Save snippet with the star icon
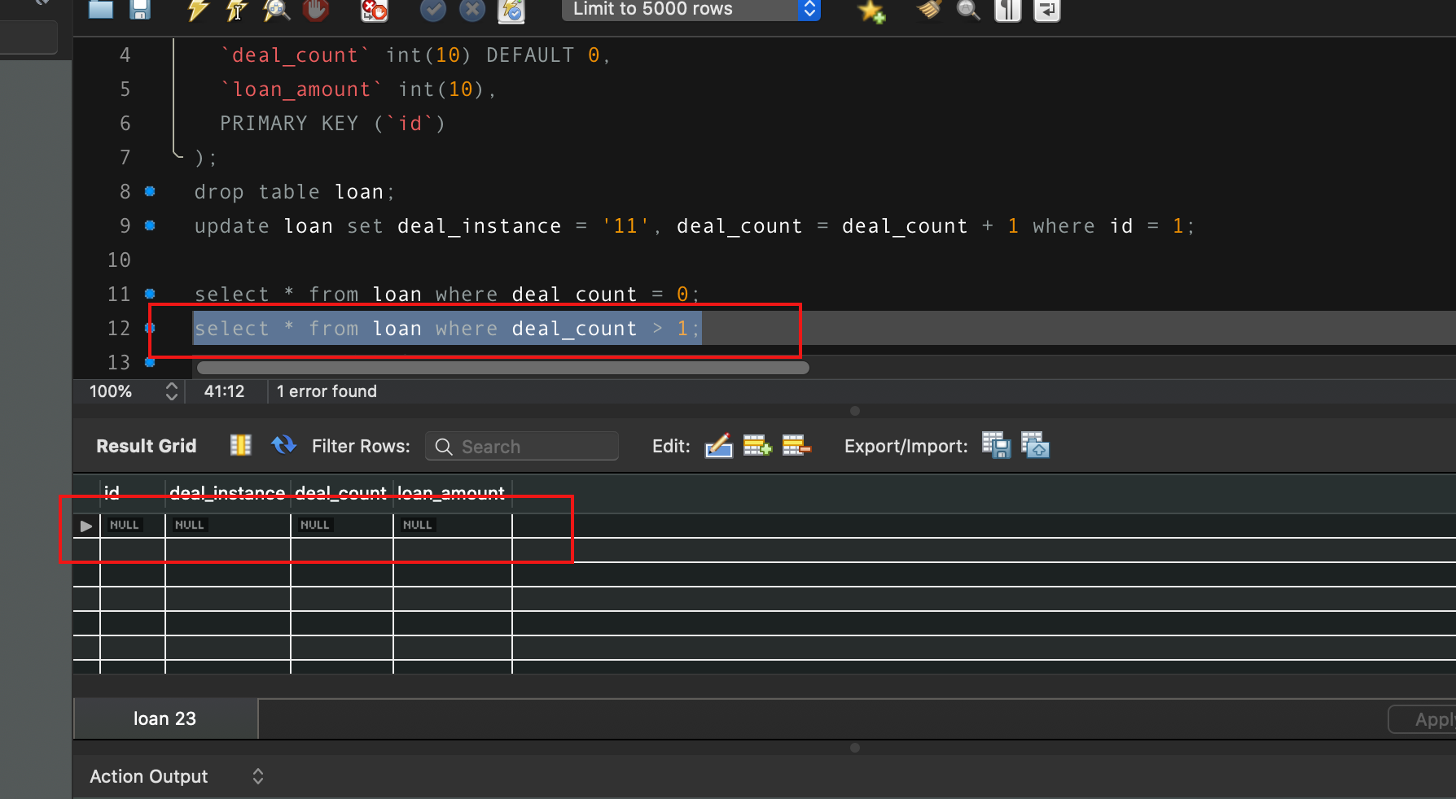The image size is (1456, 799). tap(871, 11)
